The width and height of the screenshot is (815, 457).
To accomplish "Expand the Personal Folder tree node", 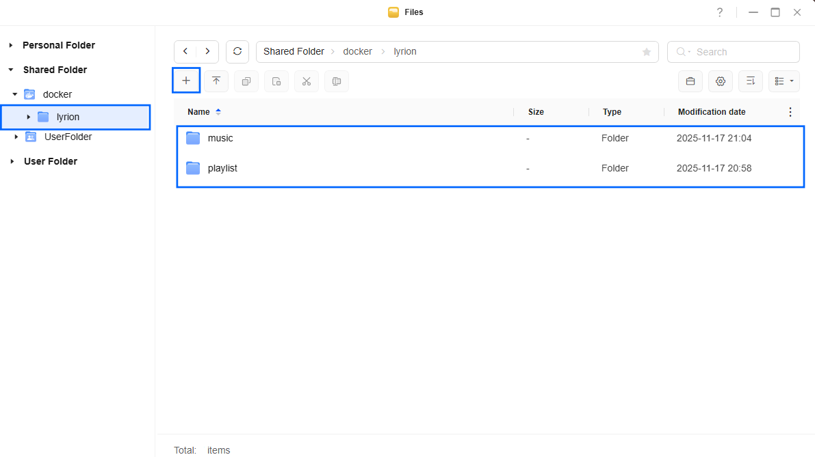I will (x=11, y=45).
